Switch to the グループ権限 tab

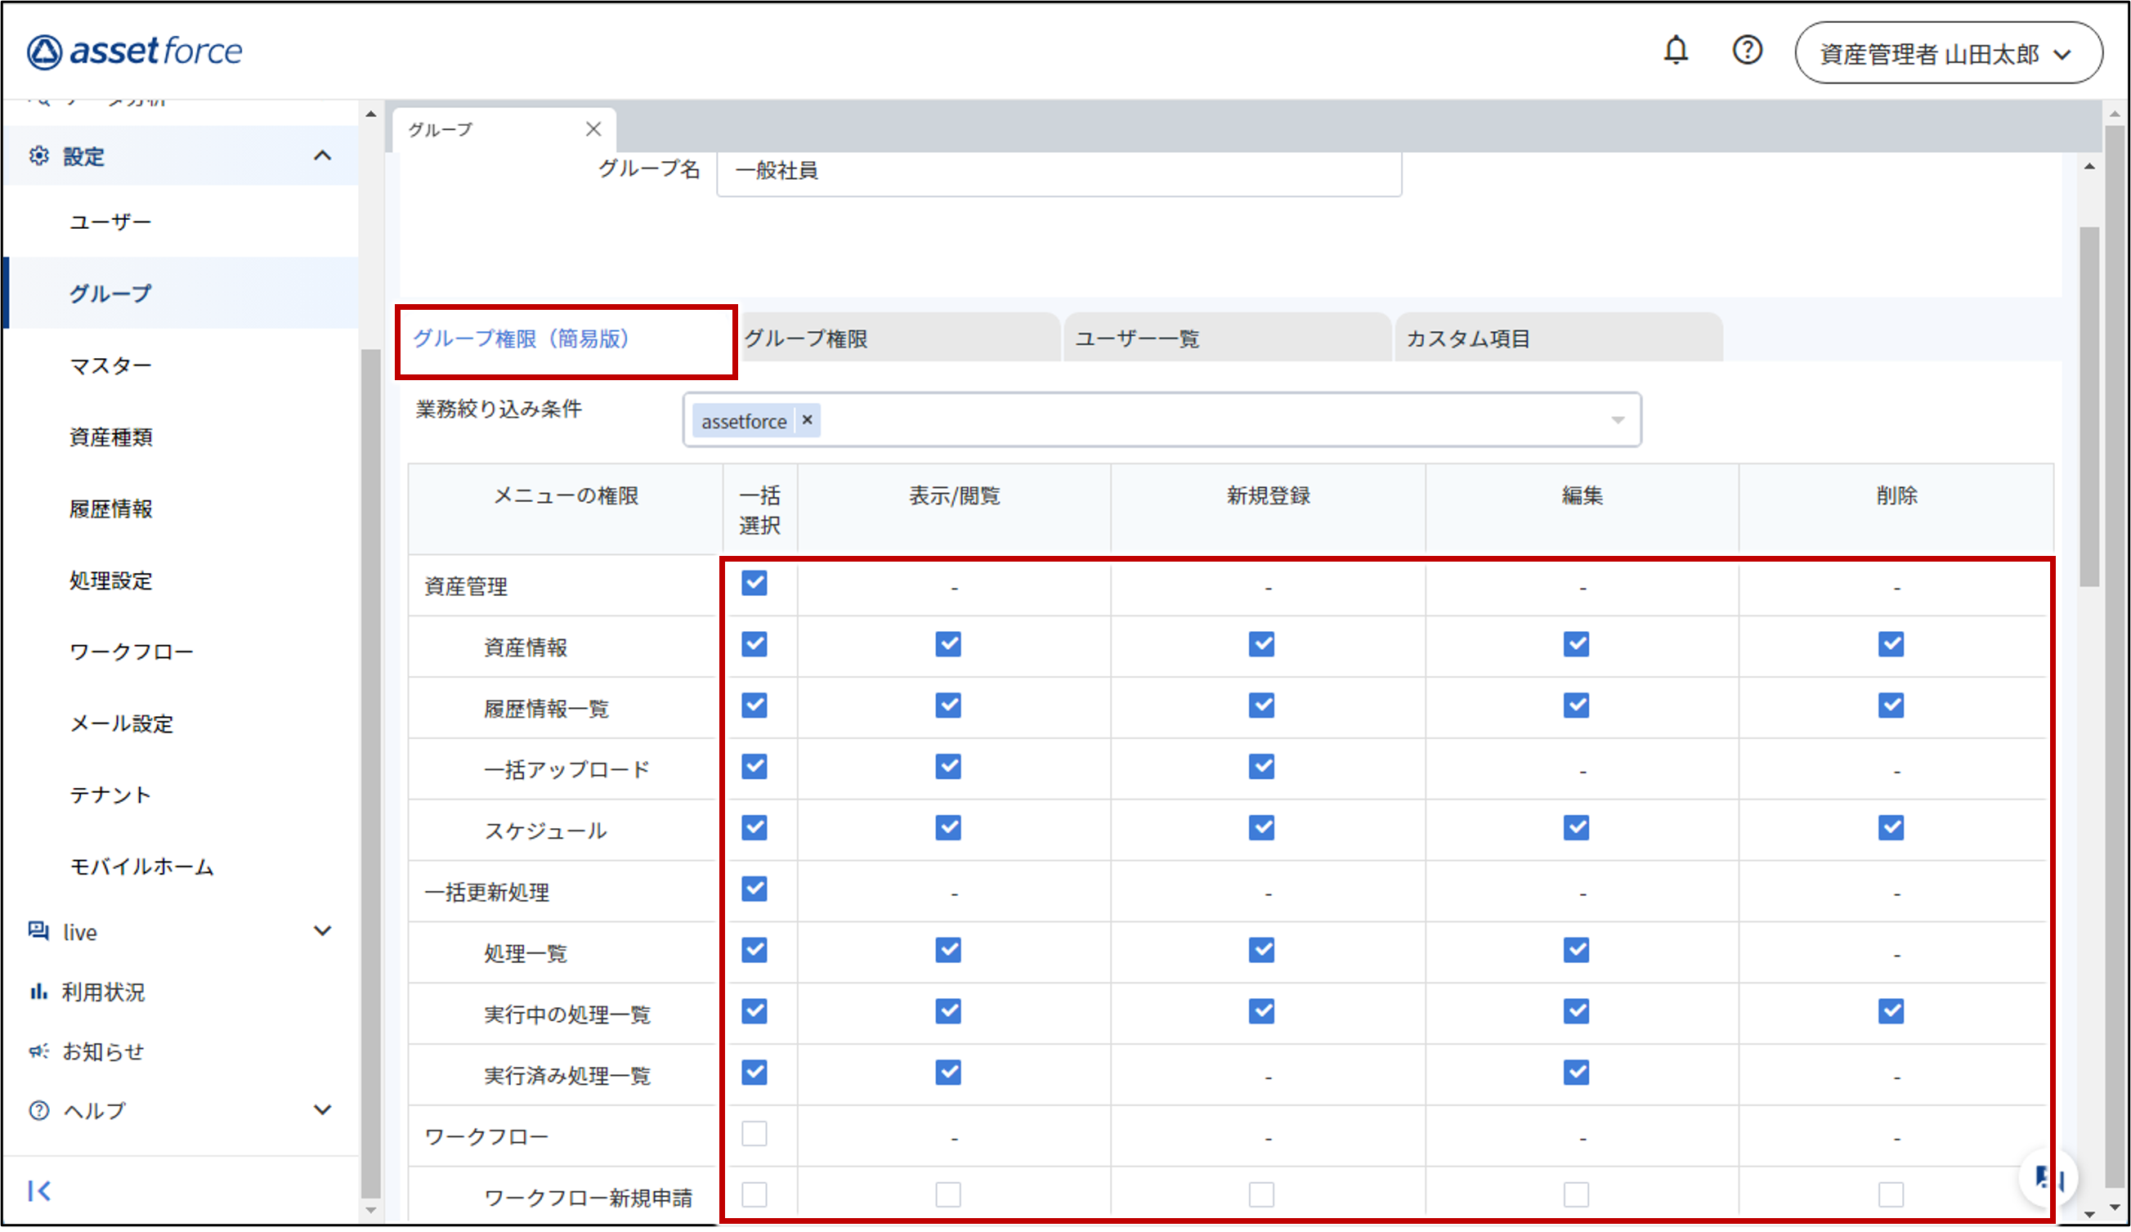coord(898,338)
